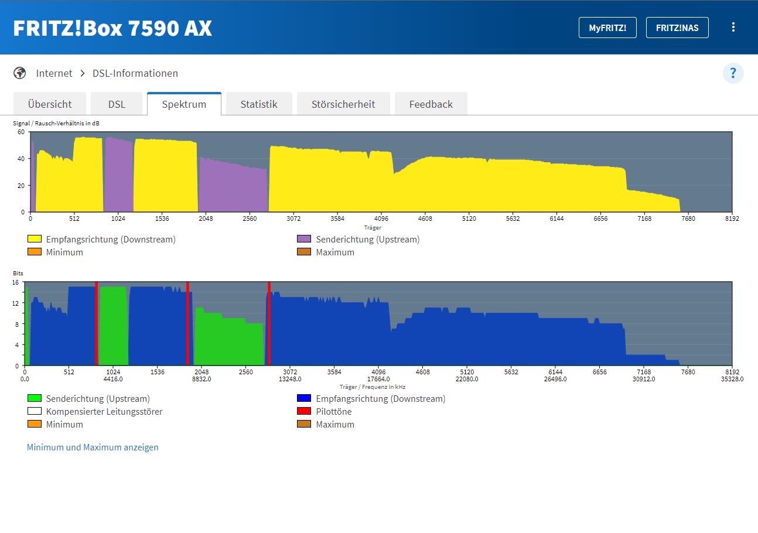This screenshot has width=758, height=533.
Task: Click orange Minimum swatch in SNR legend
Action: [35, 252]
